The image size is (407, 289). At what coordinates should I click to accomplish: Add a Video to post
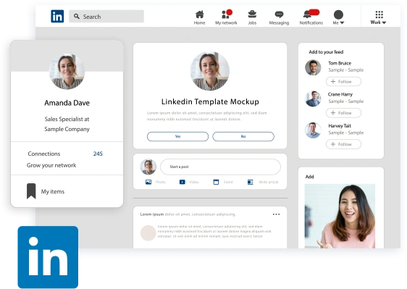pyautogui.click(x=189, y=182)
